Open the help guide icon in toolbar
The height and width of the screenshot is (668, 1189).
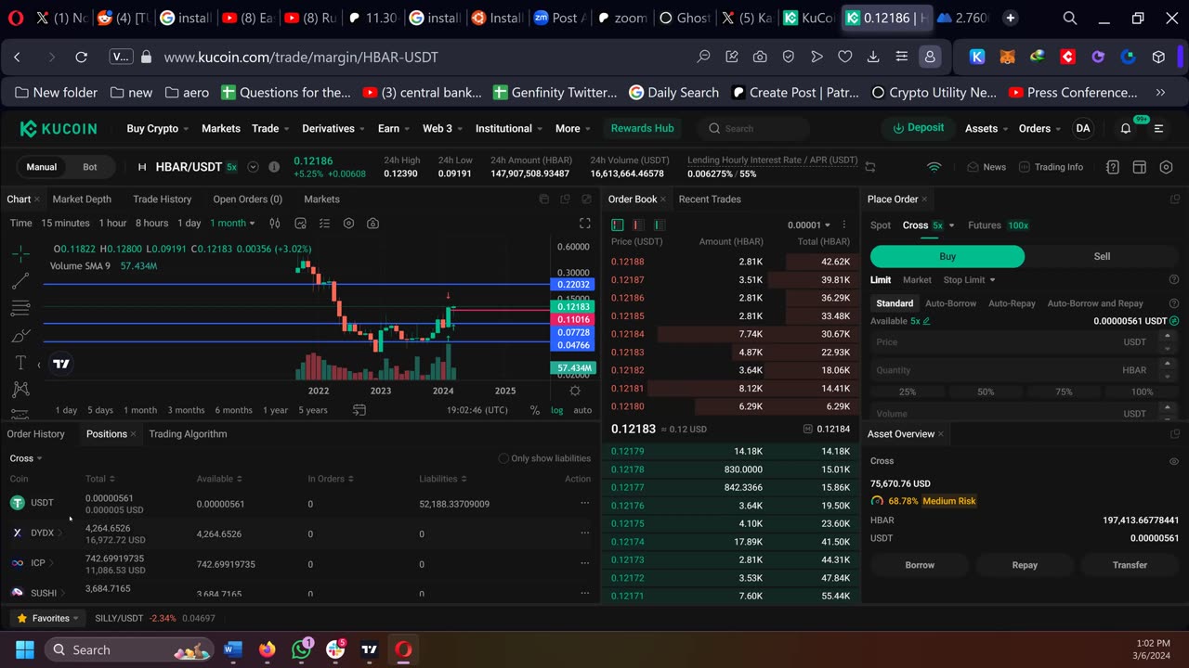[x=1113, y=167]
